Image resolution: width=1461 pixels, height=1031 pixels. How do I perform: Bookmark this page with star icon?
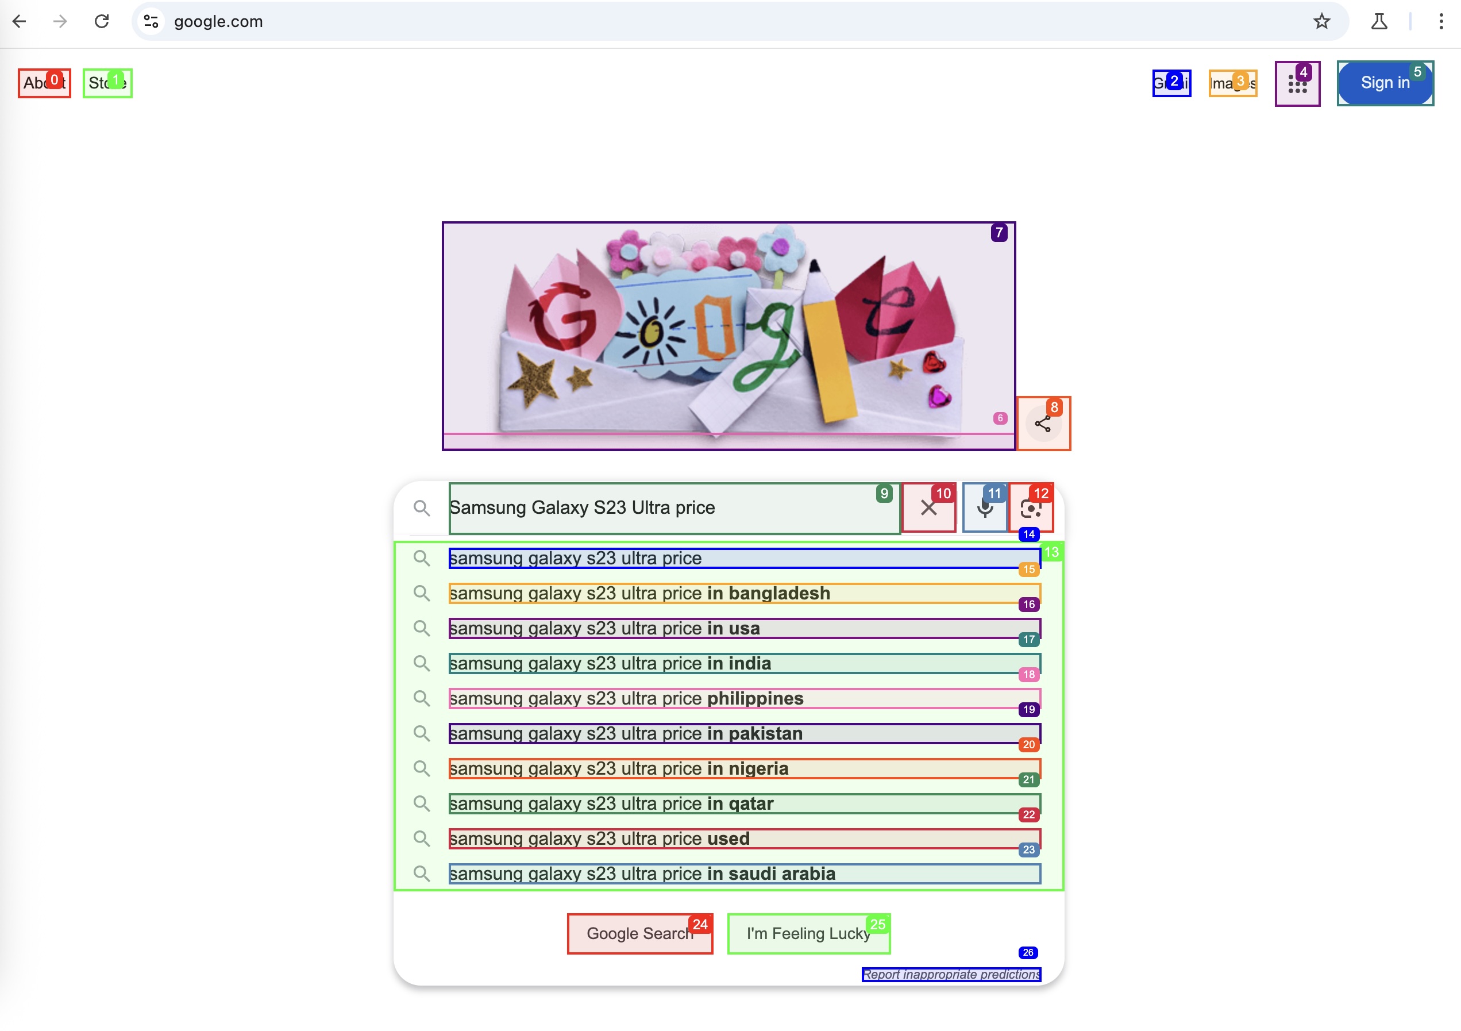[x=1321, y=22]
